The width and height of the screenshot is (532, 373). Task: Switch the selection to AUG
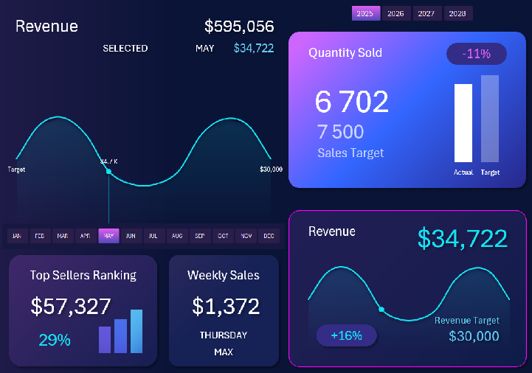[176, 236]
